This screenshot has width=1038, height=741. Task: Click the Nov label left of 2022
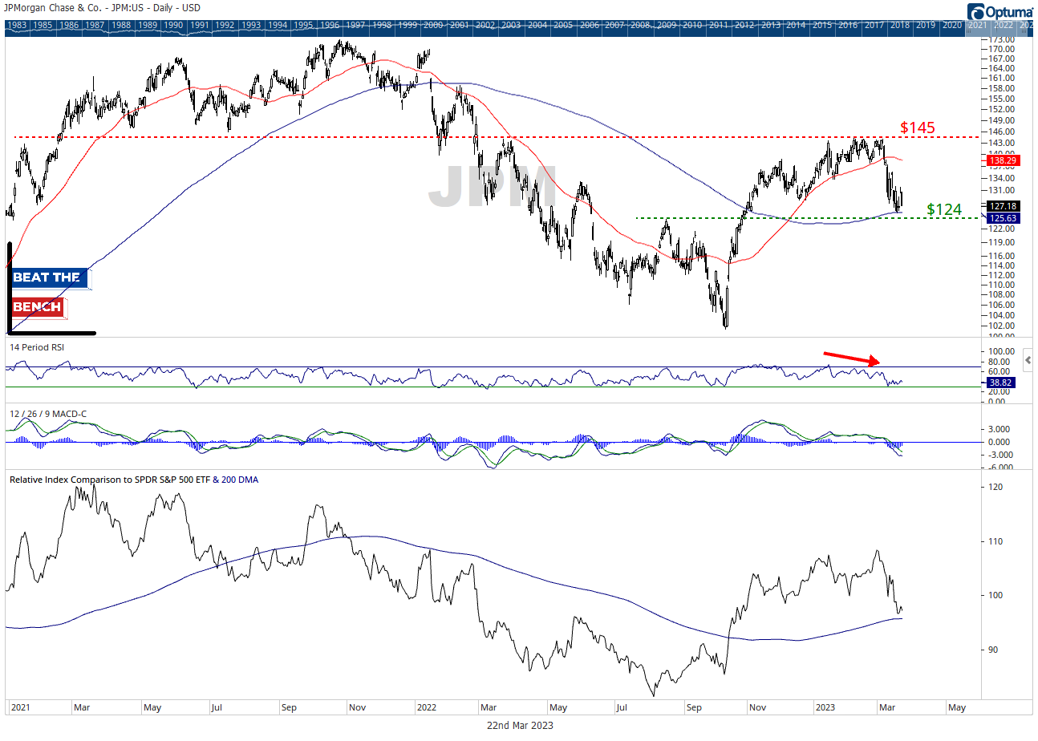click(x=359, y=708)
